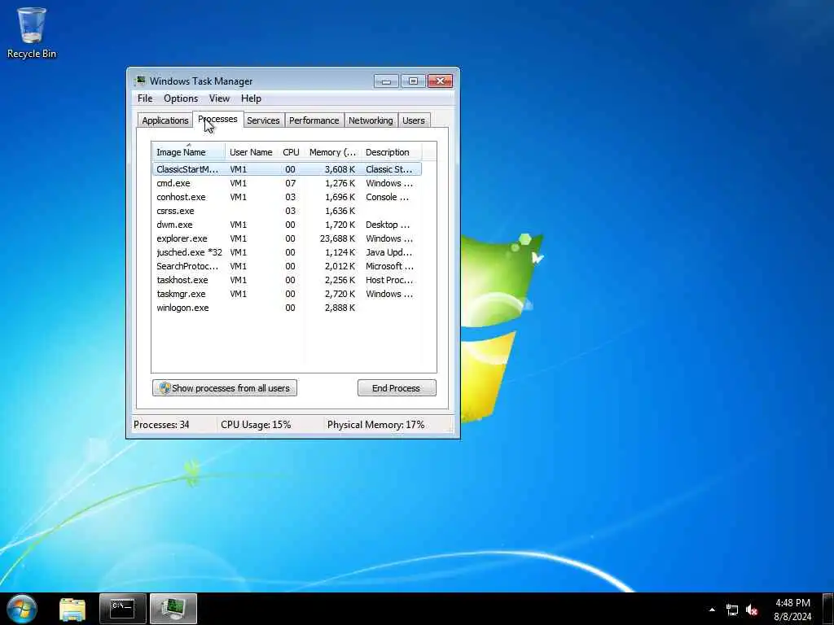Sort by Memory column header
834x625 pixels.
click(x=332, y=152)
